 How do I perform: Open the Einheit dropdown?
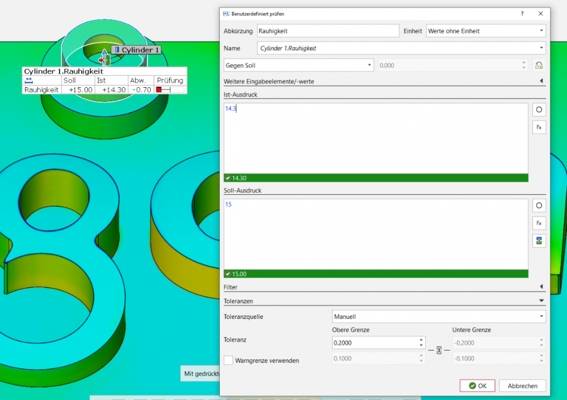tap(486, 31)
